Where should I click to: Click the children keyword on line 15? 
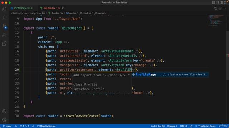tap(45, 47)
